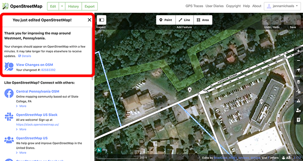Viewport: 303px width, 161px height.
Task: Expand More under Central Pennsylvania OSM
Action: pos(21,106)
